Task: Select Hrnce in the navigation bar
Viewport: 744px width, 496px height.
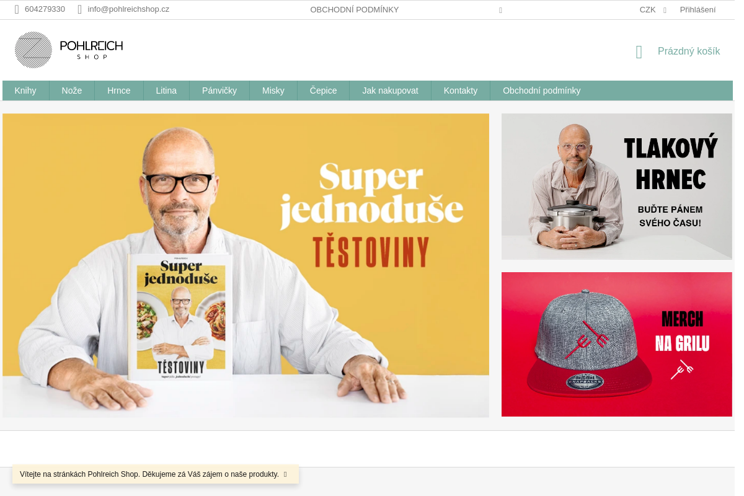Action: [x=119, y=91]
